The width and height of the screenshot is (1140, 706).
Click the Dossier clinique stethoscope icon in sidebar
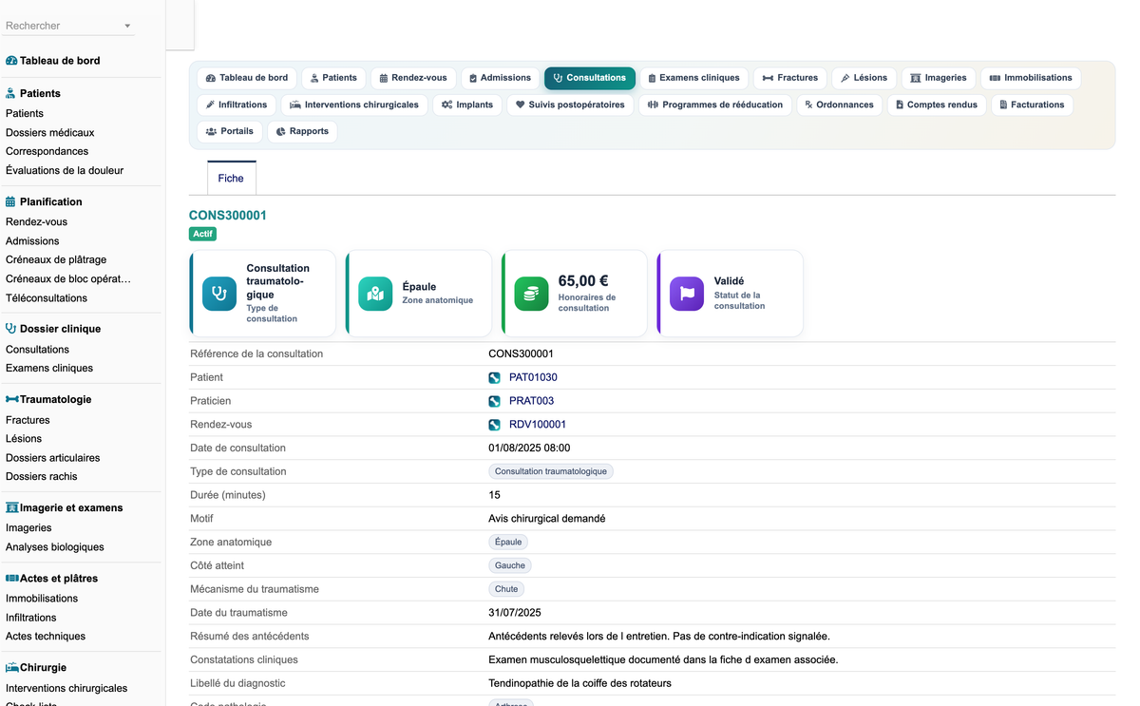pyautogui.click(x=11, y=329)
